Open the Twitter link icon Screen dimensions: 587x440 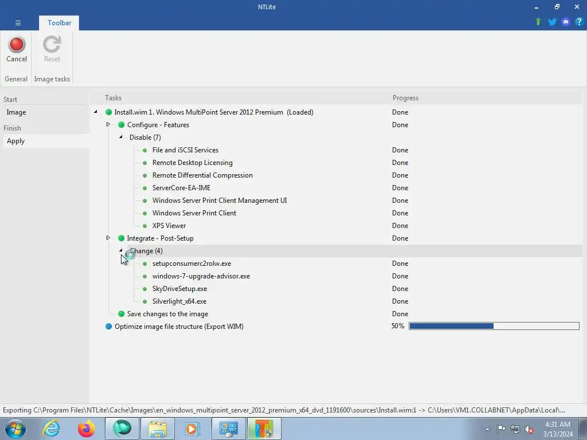(552, 22)
